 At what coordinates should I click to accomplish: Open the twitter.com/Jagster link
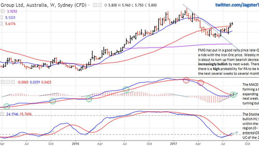(x=237, y=5)
